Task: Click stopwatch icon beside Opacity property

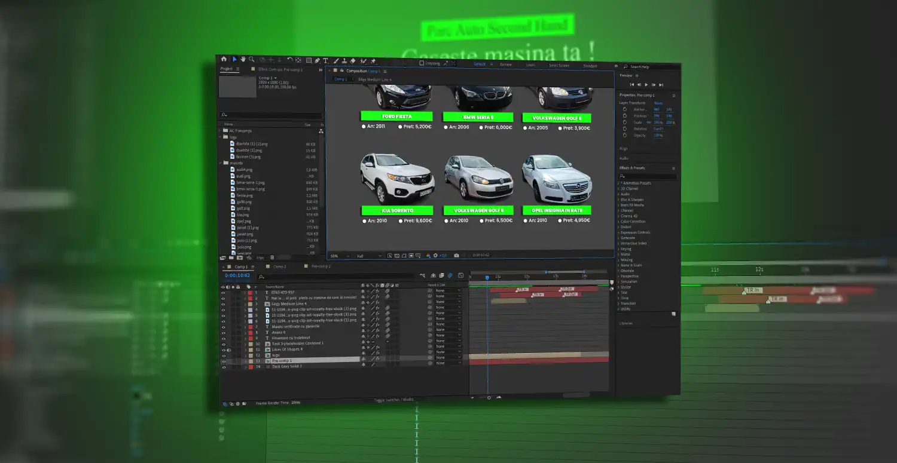Action: [625, 135]
